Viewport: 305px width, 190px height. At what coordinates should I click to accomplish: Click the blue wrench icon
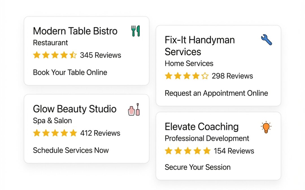(x=266, y=40)
